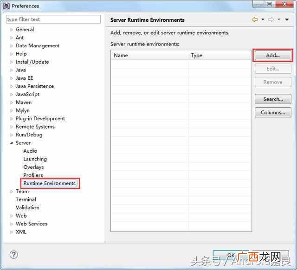This screenshot has height=270, width=297.
Task: Expand the Java tree node
Action: (x=12, y=70)
